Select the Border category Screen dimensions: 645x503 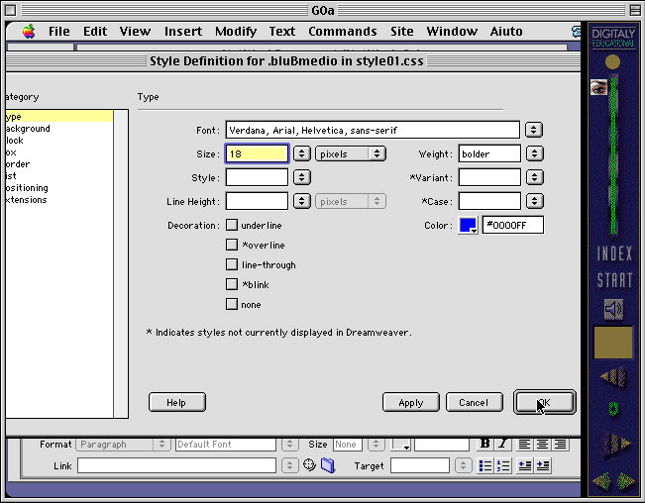(59, 164)
